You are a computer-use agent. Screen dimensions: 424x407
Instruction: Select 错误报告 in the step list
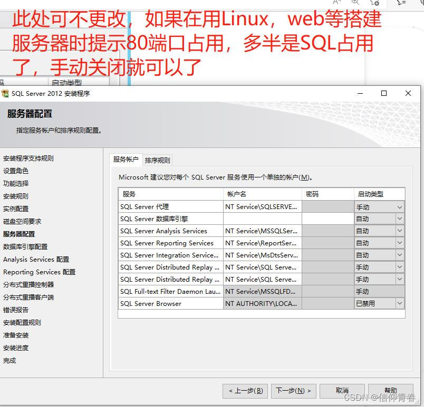(x=16, y=310)
